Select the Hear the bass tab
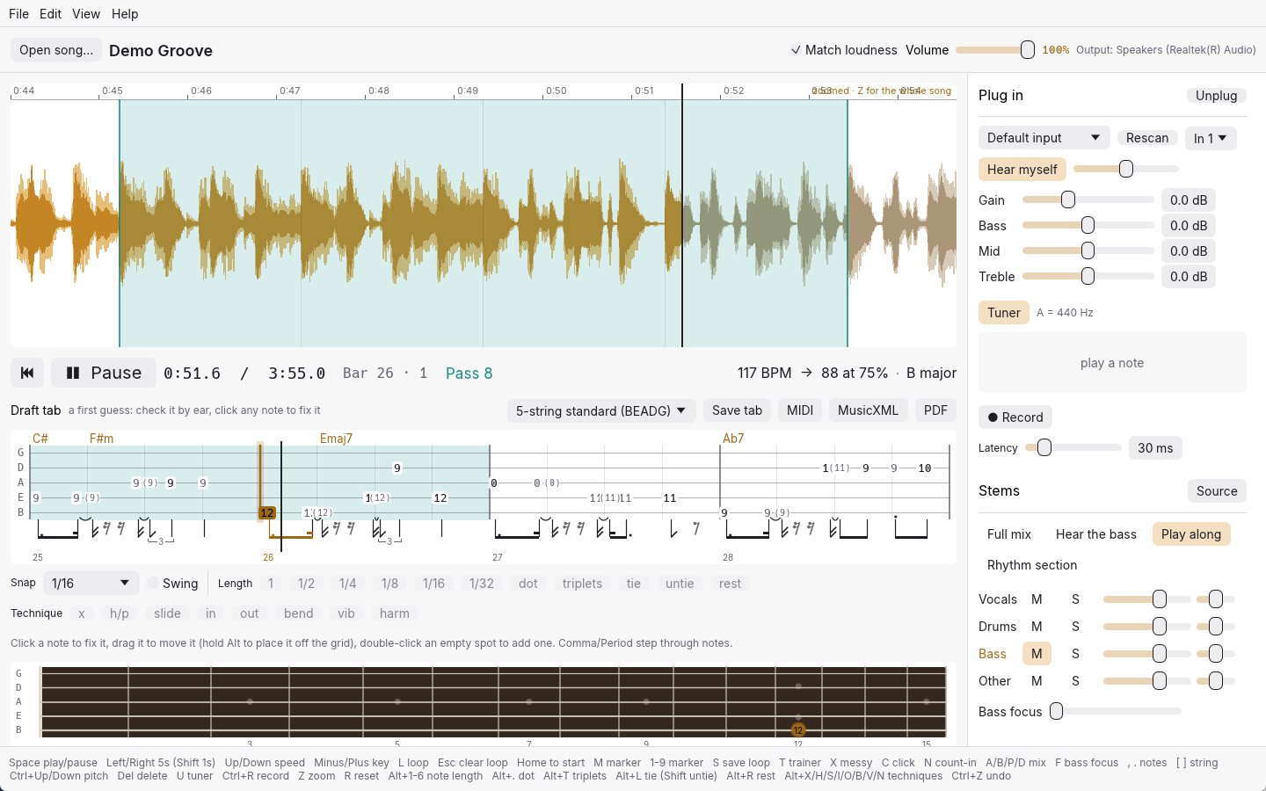1266x791 pixels. (x=1095, y=534)
